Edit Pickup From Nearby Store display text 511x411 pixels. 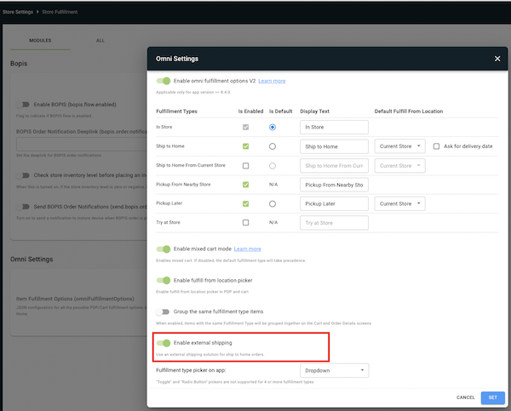[334, 185]
